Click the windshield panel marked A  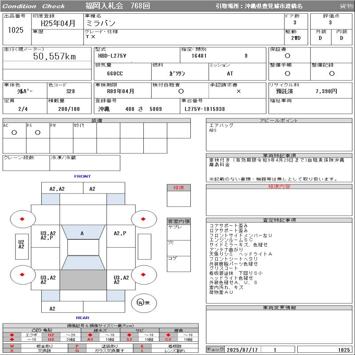coord(83,233)
